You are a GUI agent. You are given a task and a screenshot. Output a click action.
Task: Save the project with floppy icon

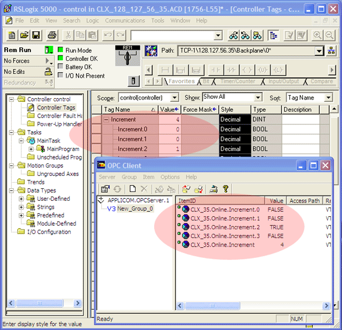tap(36, 35)
